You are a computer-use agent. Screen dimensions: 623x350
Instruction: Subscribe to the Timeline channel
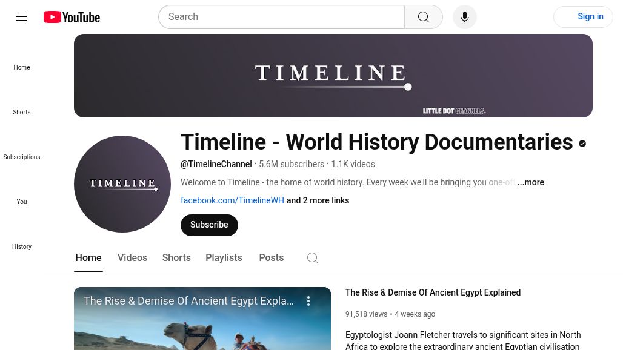click(209, 225)
